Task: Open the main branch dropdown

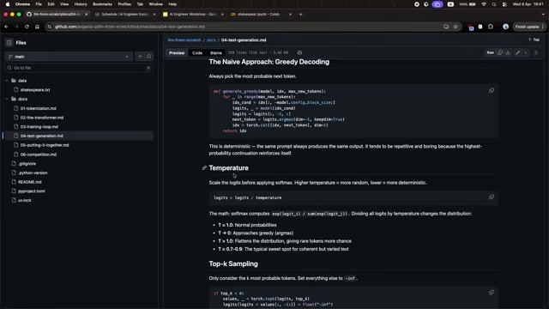Action: [69, 57]
